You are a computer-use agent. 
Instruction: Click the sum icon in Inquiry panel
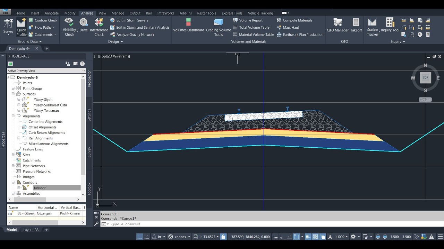pyautogui.click(x=420, y=27)
